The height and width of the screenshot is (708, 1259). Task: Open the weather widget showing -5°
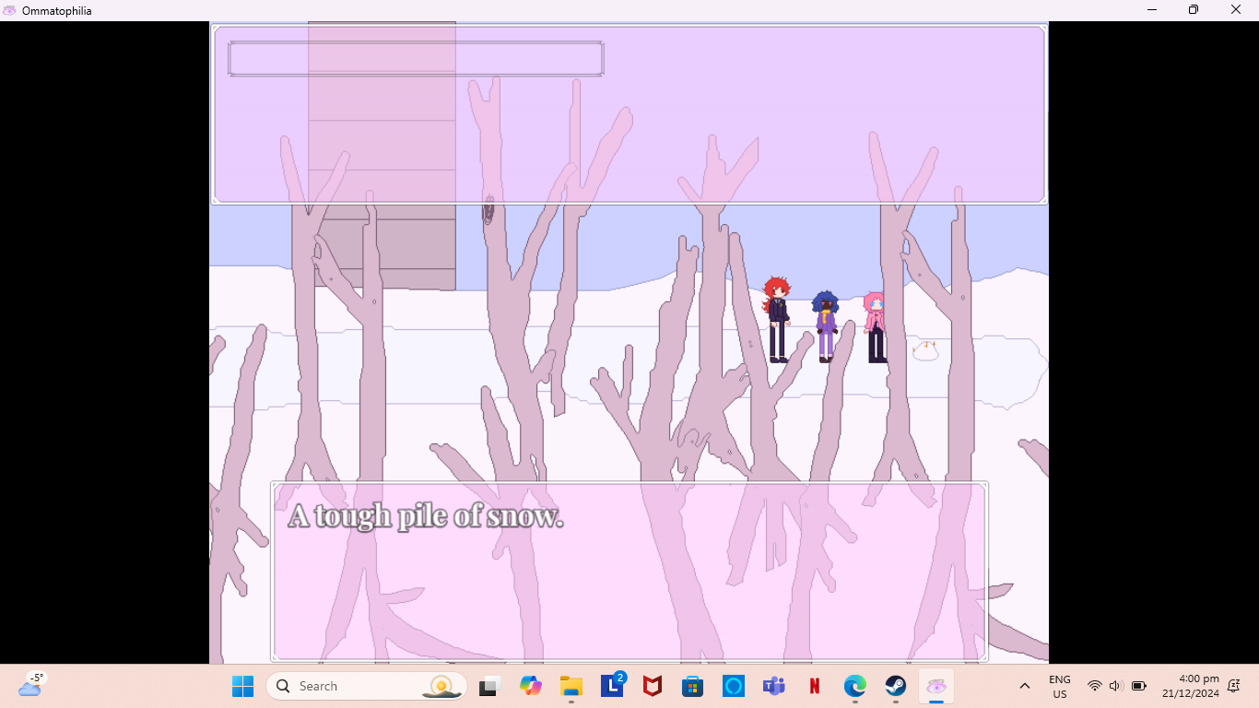[x=30, y=685]
